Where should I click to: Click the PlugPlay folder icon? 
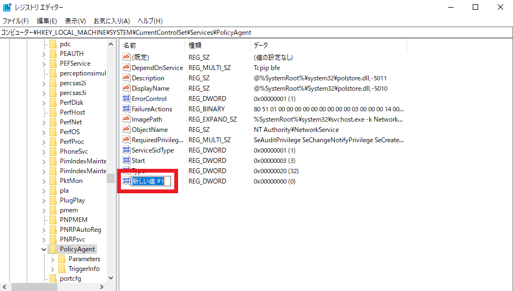point(53,200)
